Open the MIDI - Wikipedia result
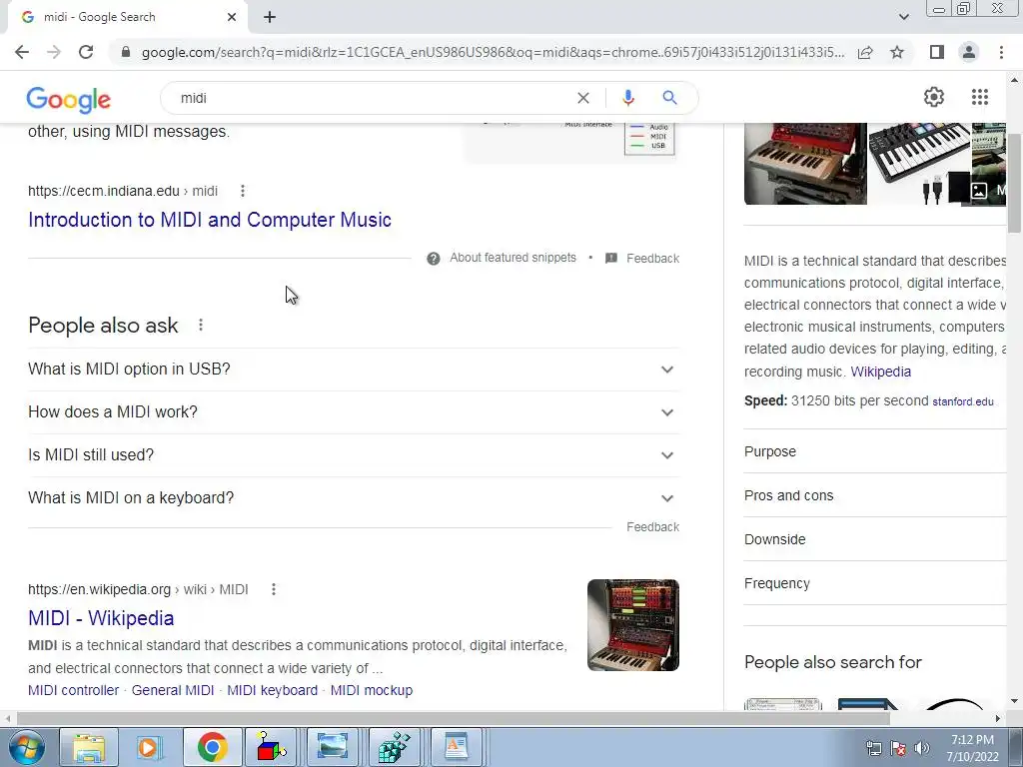This screenshot has height=767, width=1023. point(101,618)
